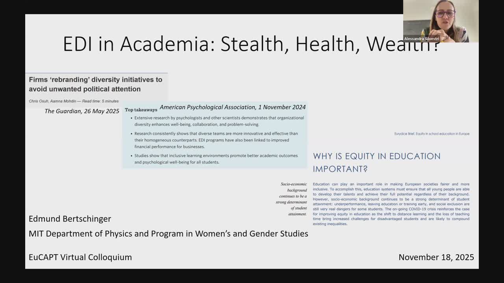Click the 'Read time: 5 minutes' text
Image resolution: width=504 pixels, height=283 pixels.
point(100,101)
